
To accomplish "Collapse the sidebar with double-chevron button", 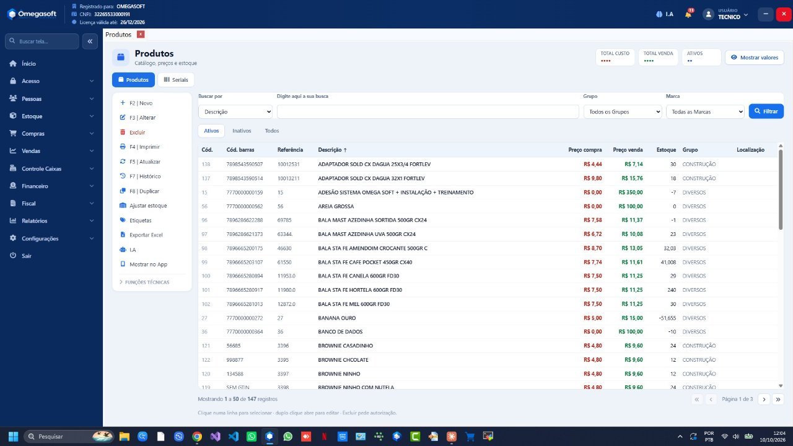I will 89,42.
